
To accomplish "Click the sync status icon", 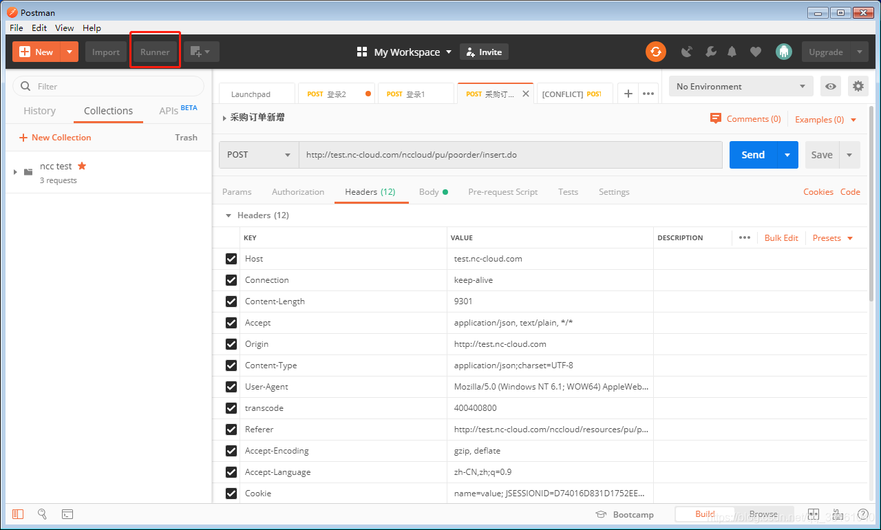I will coord(656,52).
